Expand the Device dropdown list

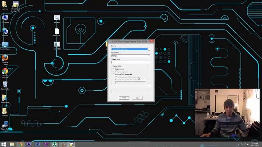coord(149,49)
